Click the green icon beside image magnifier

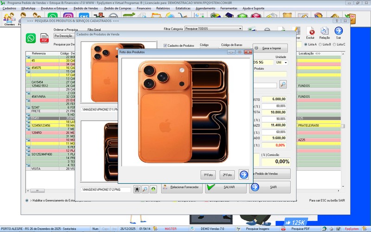[153, 189]
